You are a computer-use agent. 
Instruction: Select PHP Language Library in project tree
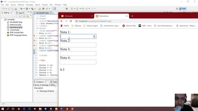coord(18,35)
